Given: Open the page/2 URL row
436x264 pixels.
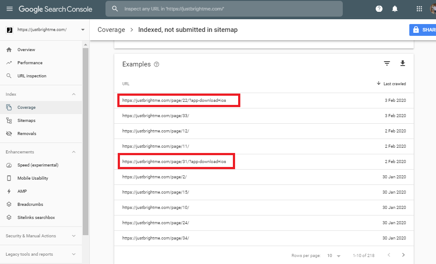Looking at the screenshot, I should [x=264, y=177].
